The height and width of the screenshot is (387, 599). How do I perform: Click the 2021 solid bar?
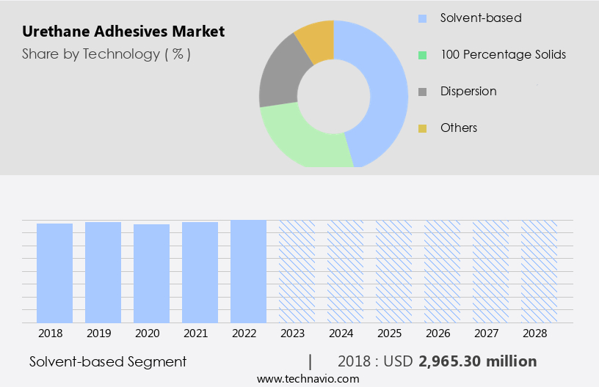(x=200, y=272)
